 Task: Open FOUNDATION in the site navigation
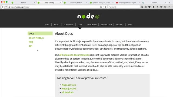point(92,25)
